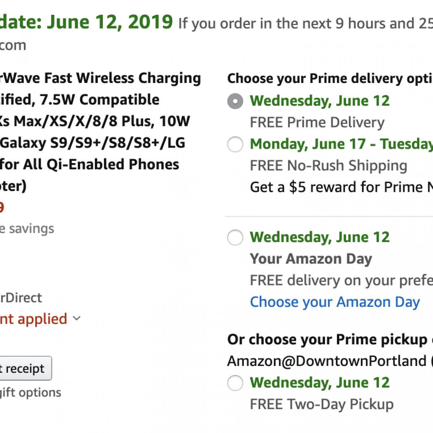Image resolution: width=433 pixels, height=433 pixels.
Task: Click the red discount applied text
Action: click(x=33, y=319)
